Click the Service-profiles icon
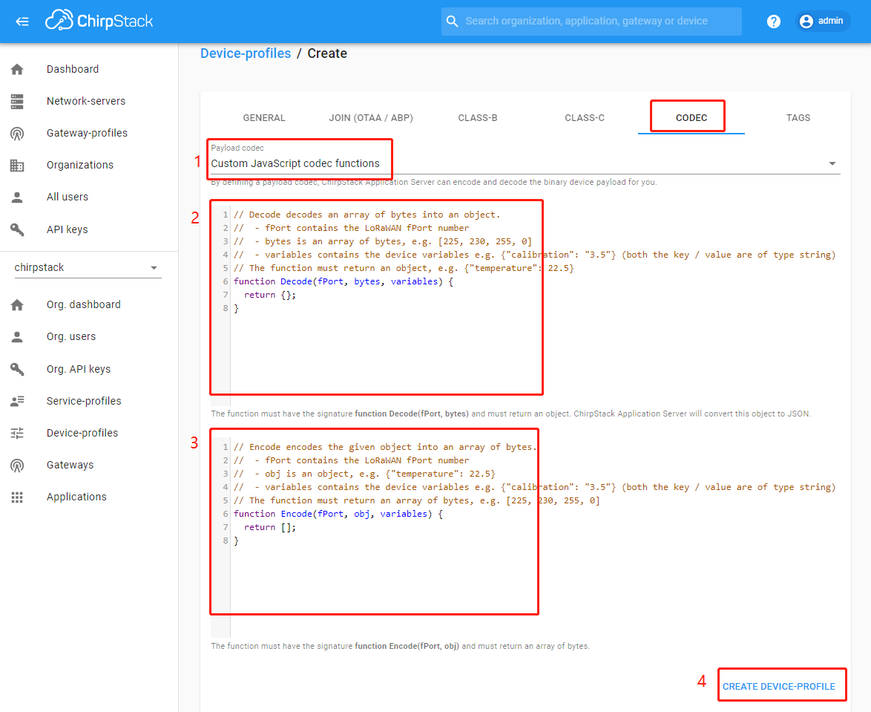Image resolution: width=871 pixels, height=712 pixels. pos(17,401)
